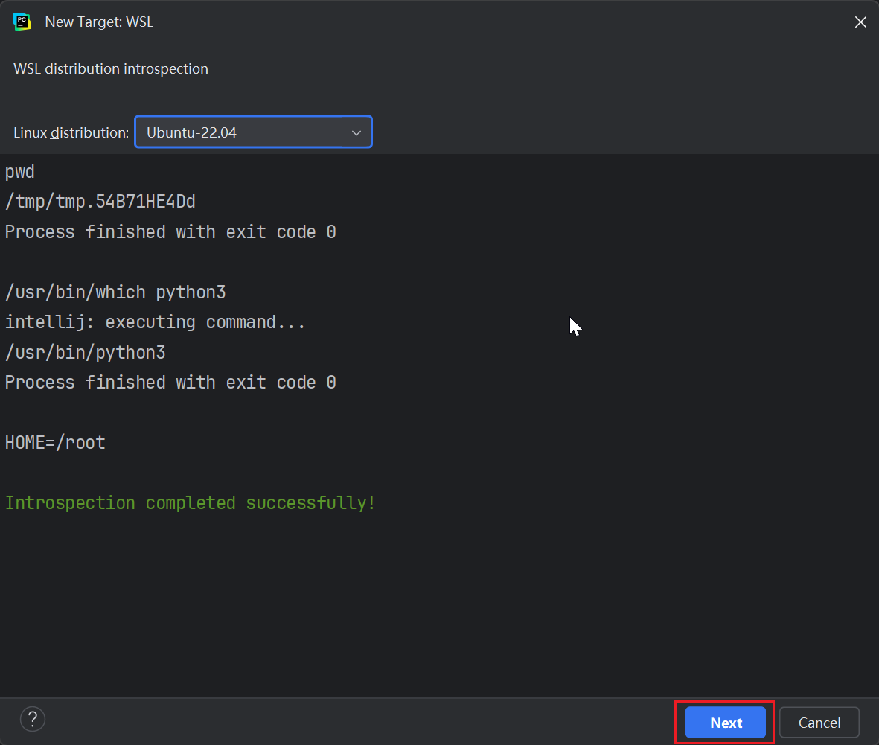The height and width of the screenshot is (745, 879).
Task: Click the 'Linux distribution:' label
Action: click(71, 133)
